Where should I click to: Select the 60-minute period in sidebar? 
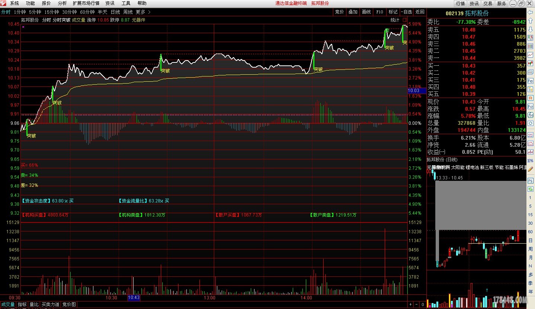(531, 232)
